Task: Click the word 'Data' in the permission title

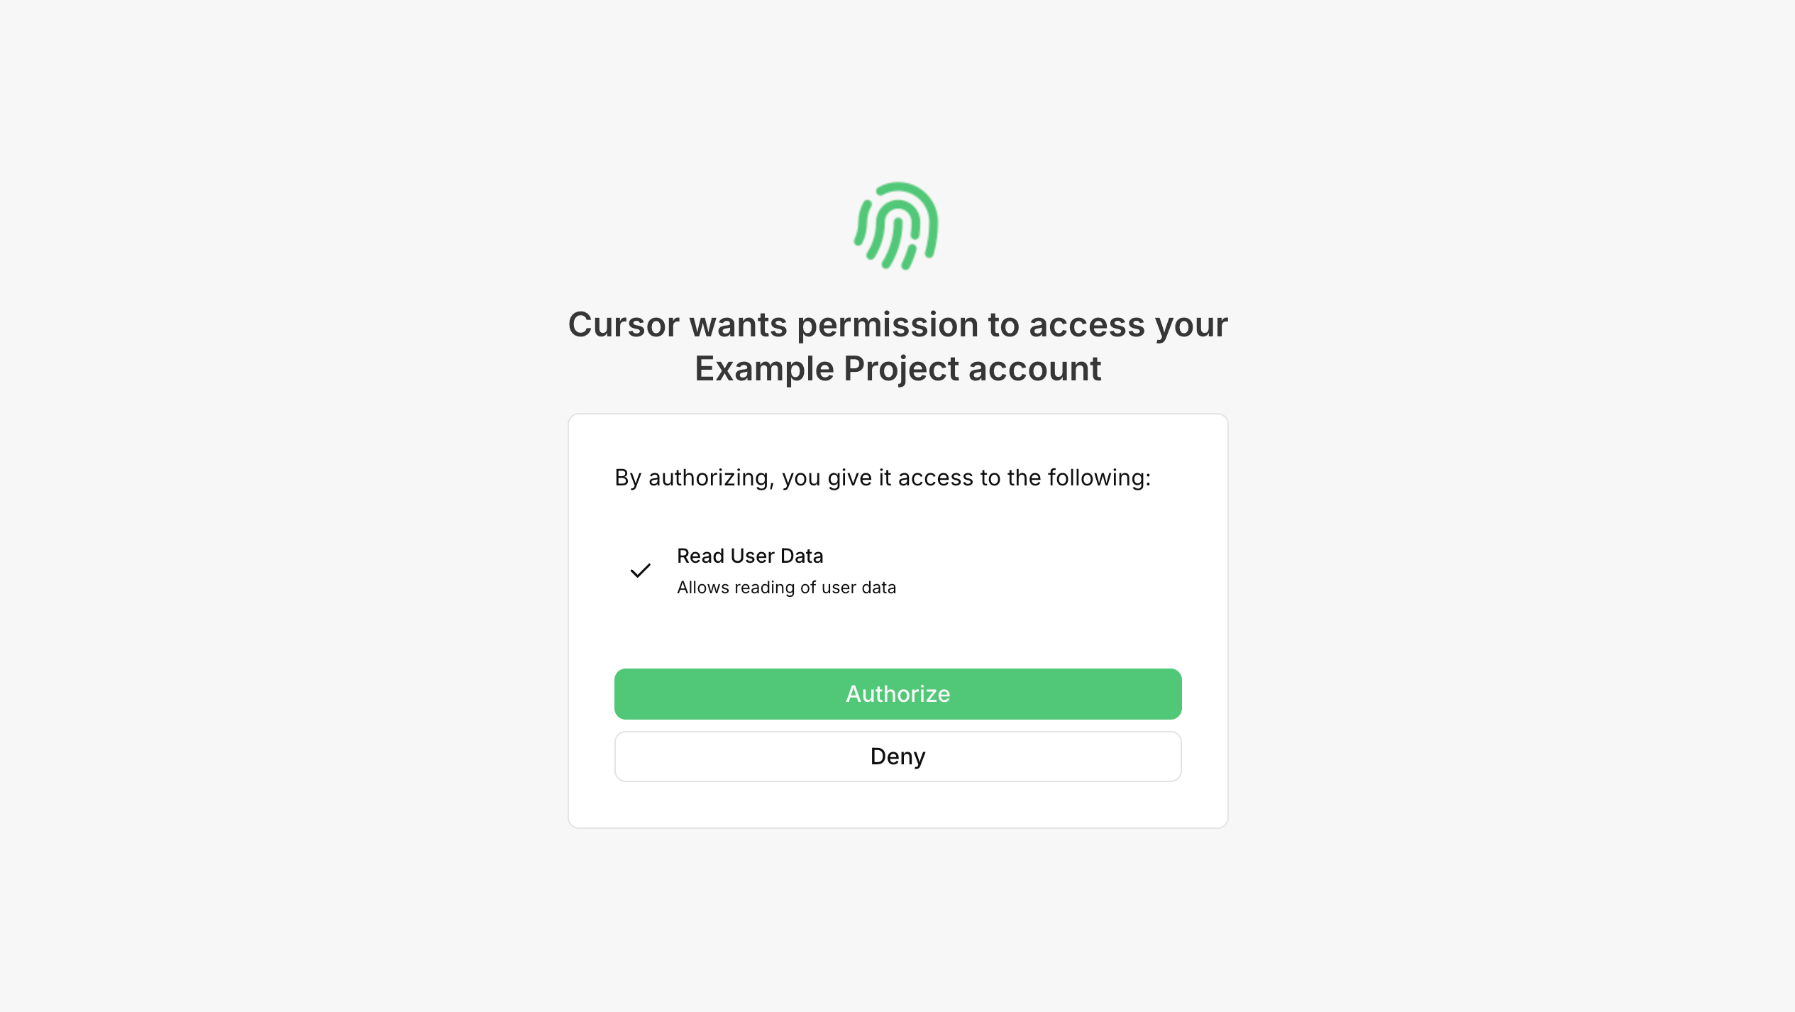Action: pos(802,556)
